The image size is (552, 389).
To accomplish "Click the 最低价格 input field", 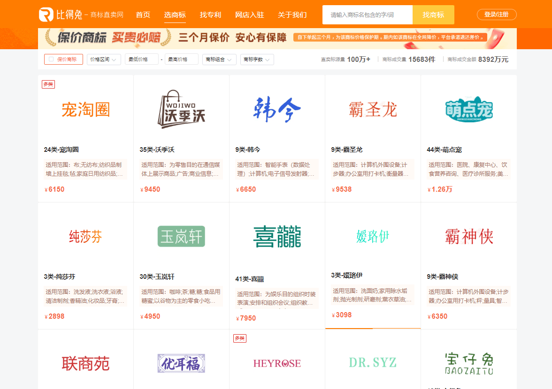I will [x=141, y=60].
